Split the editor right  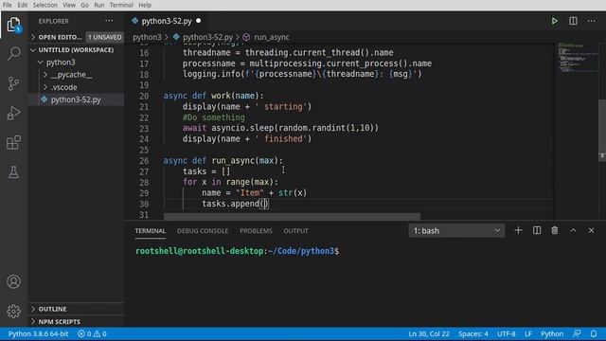(x=573, y=21)
